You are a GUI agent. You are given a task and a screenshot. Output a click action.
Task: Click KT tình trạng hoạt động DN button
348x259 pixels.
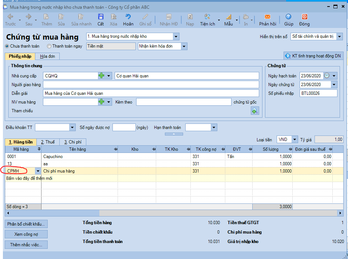[313, 56]
